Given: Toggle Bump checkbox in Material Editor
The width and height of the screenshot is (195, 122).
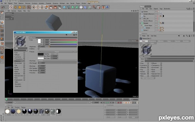Looking at the screenshot, I should click(x=24, y=67).
